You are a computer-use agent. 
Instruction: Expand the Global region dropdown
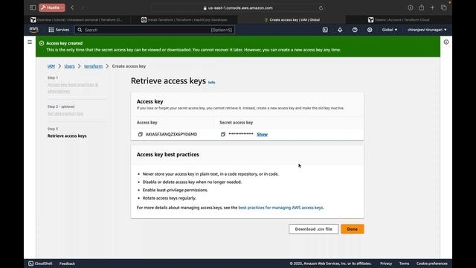390,30
